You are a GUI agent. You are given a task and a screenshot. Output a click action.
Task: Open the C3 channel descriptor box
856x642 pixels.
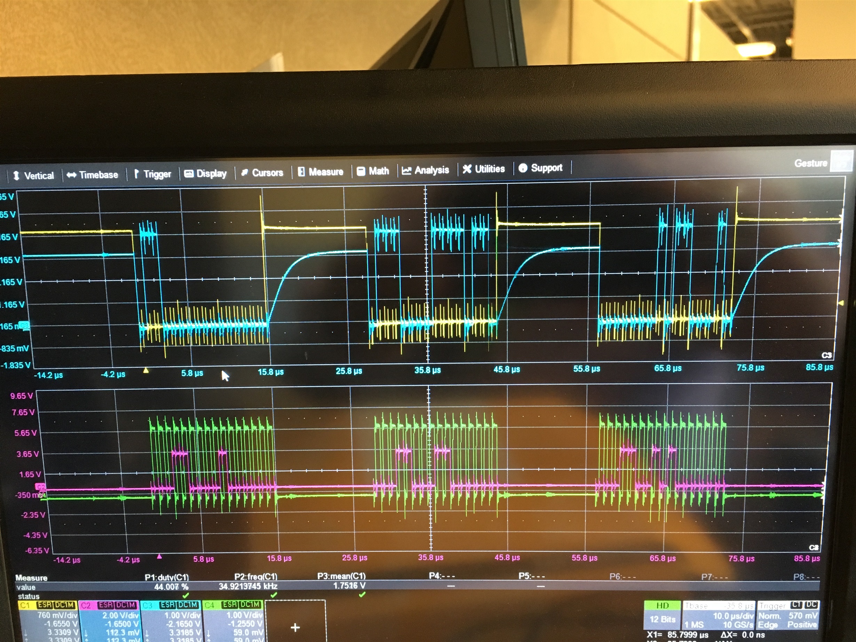(x=171, y=621)
